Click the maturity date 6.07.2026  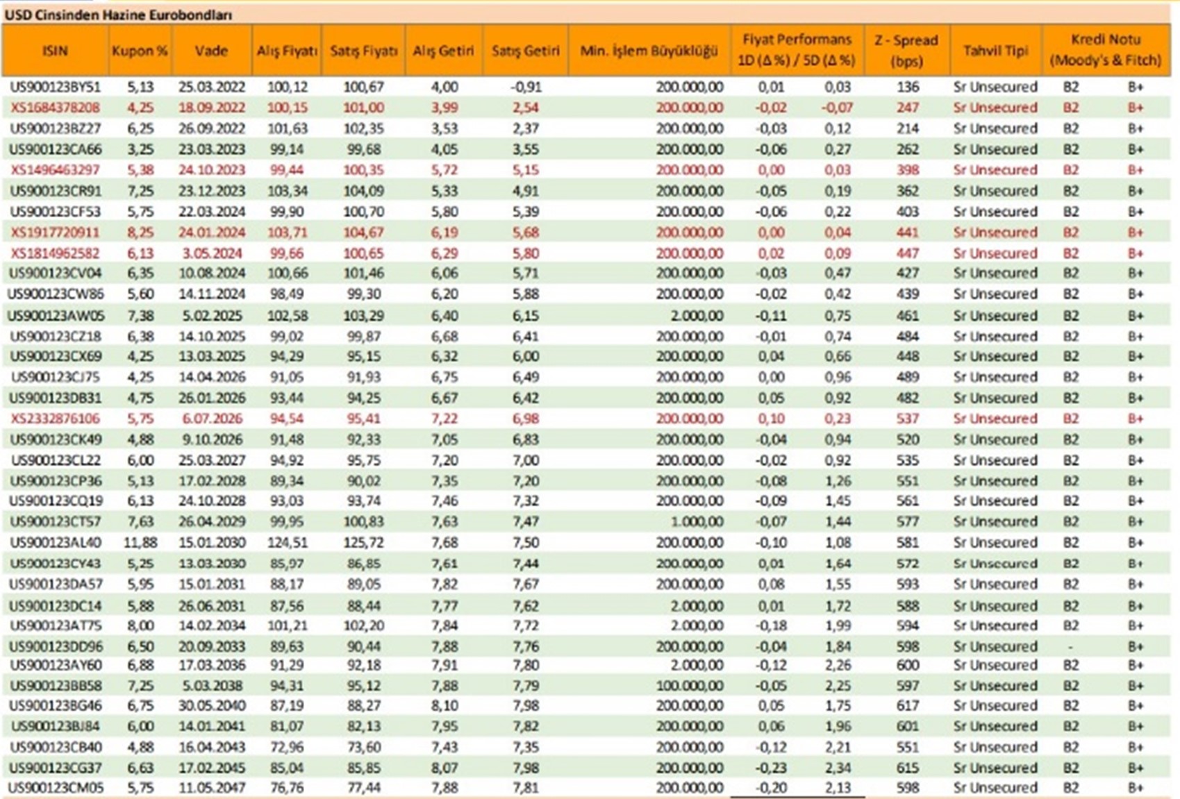coord(212,419)
